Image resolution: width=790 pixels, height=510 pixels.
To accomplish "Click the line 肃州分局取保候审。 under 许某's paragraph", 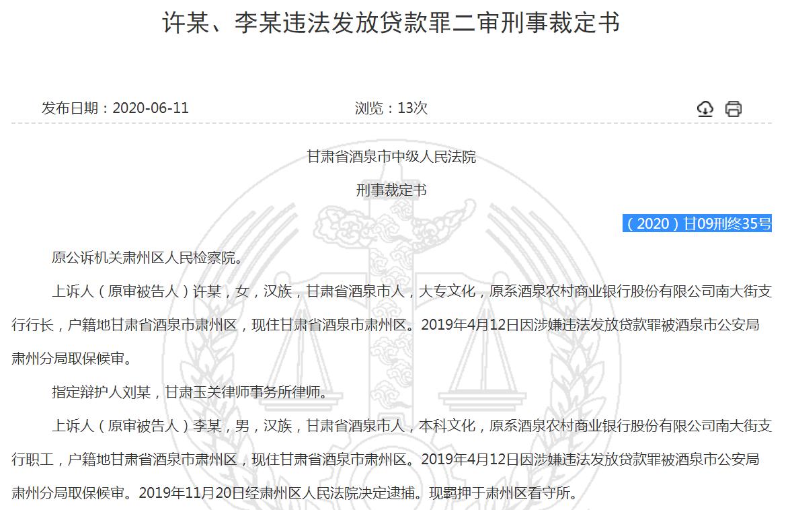I will click(70, 359).
